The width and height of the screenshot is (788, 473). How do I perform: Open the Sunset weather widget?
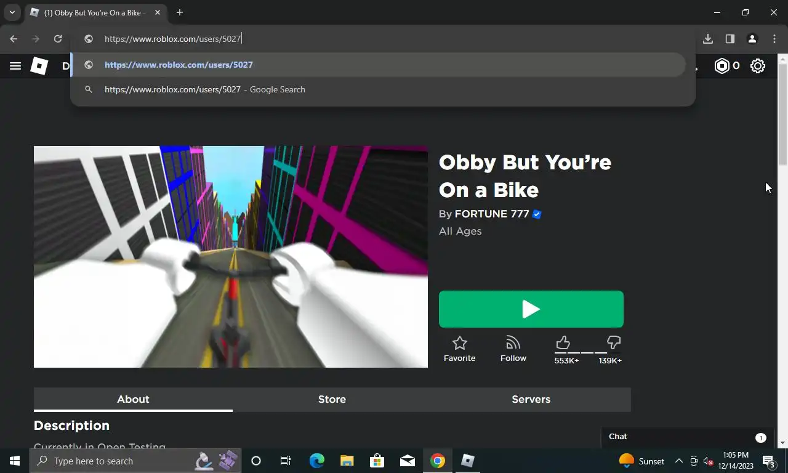(642, 461)
